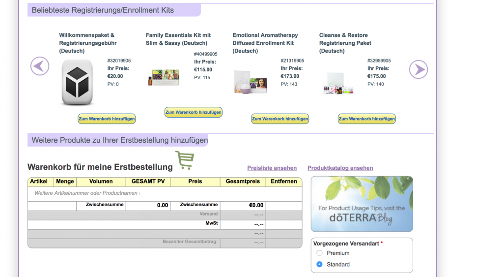Viewport: 503px width, 277px height.
Task: Open the Produktkatalog ansehen link
Action: click(340, 168)
